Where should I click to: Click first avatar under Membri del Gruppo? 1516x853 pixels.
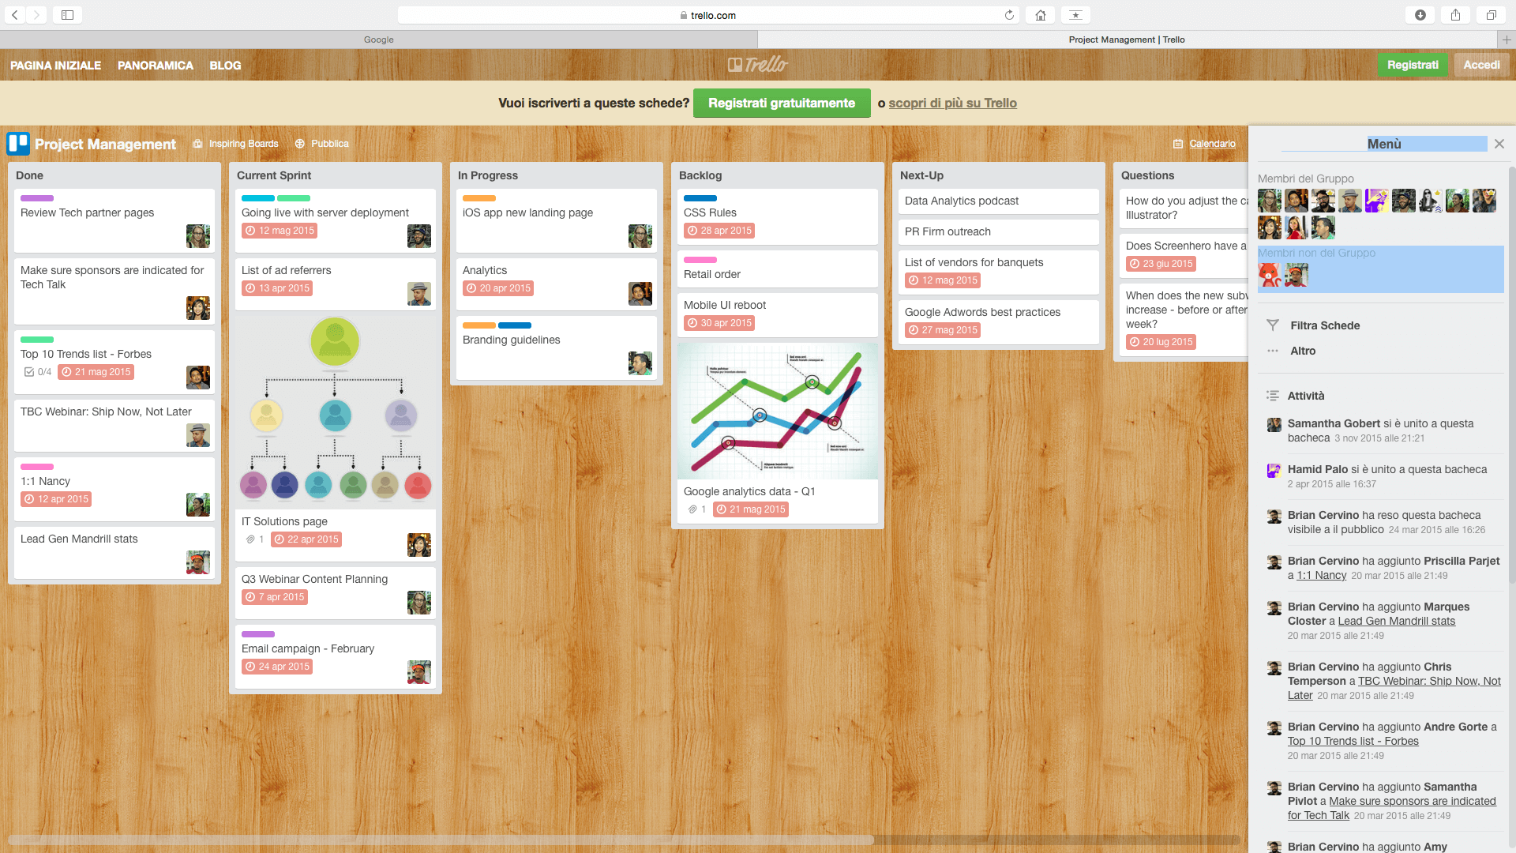1270,201
